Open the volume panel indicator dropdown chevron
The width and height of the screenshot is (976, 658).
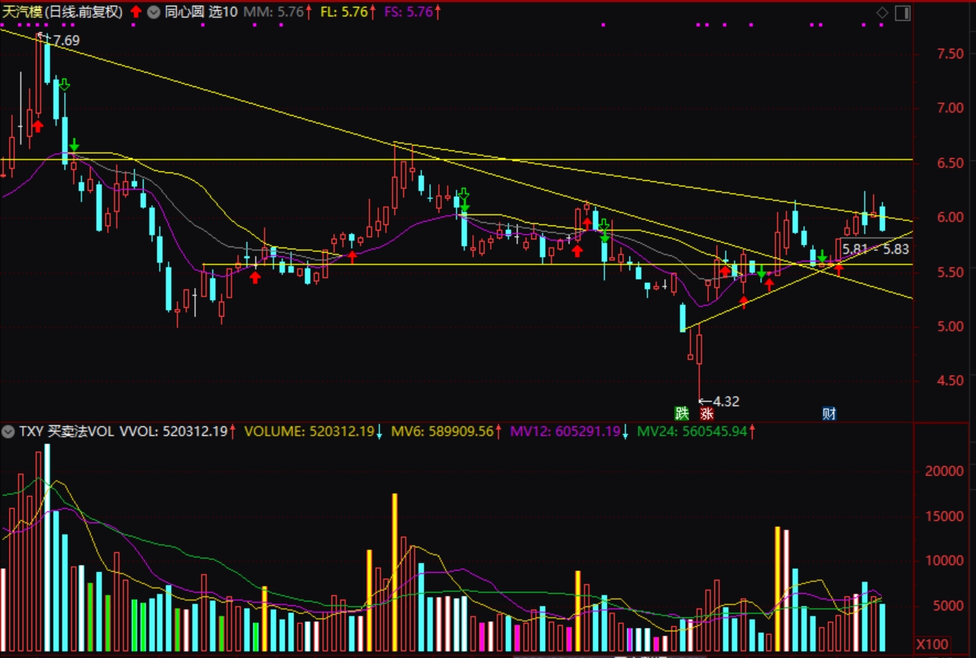pyautogui.click(x=9, y=431)
